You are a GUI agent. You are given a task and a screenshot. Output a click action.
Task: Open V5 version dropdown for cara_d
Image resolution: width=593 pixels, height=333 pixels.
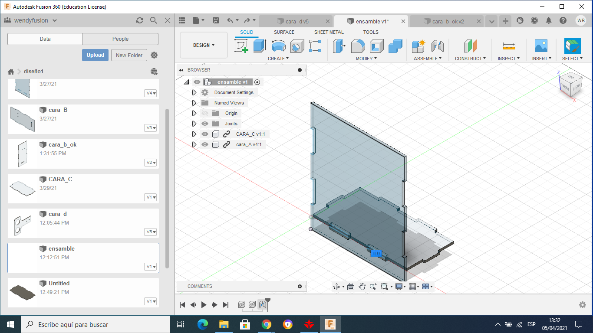pos(151,232)
